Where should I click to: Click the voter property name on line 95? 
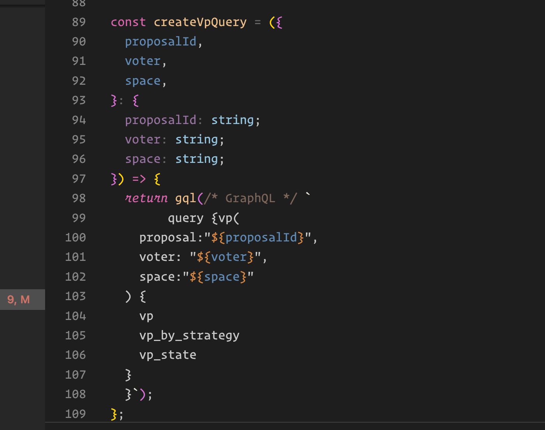pyautogui.click(x=143, y=140)
